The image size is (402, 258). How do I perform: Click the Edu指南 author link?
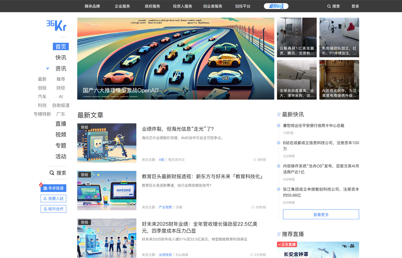pos(182,255)
